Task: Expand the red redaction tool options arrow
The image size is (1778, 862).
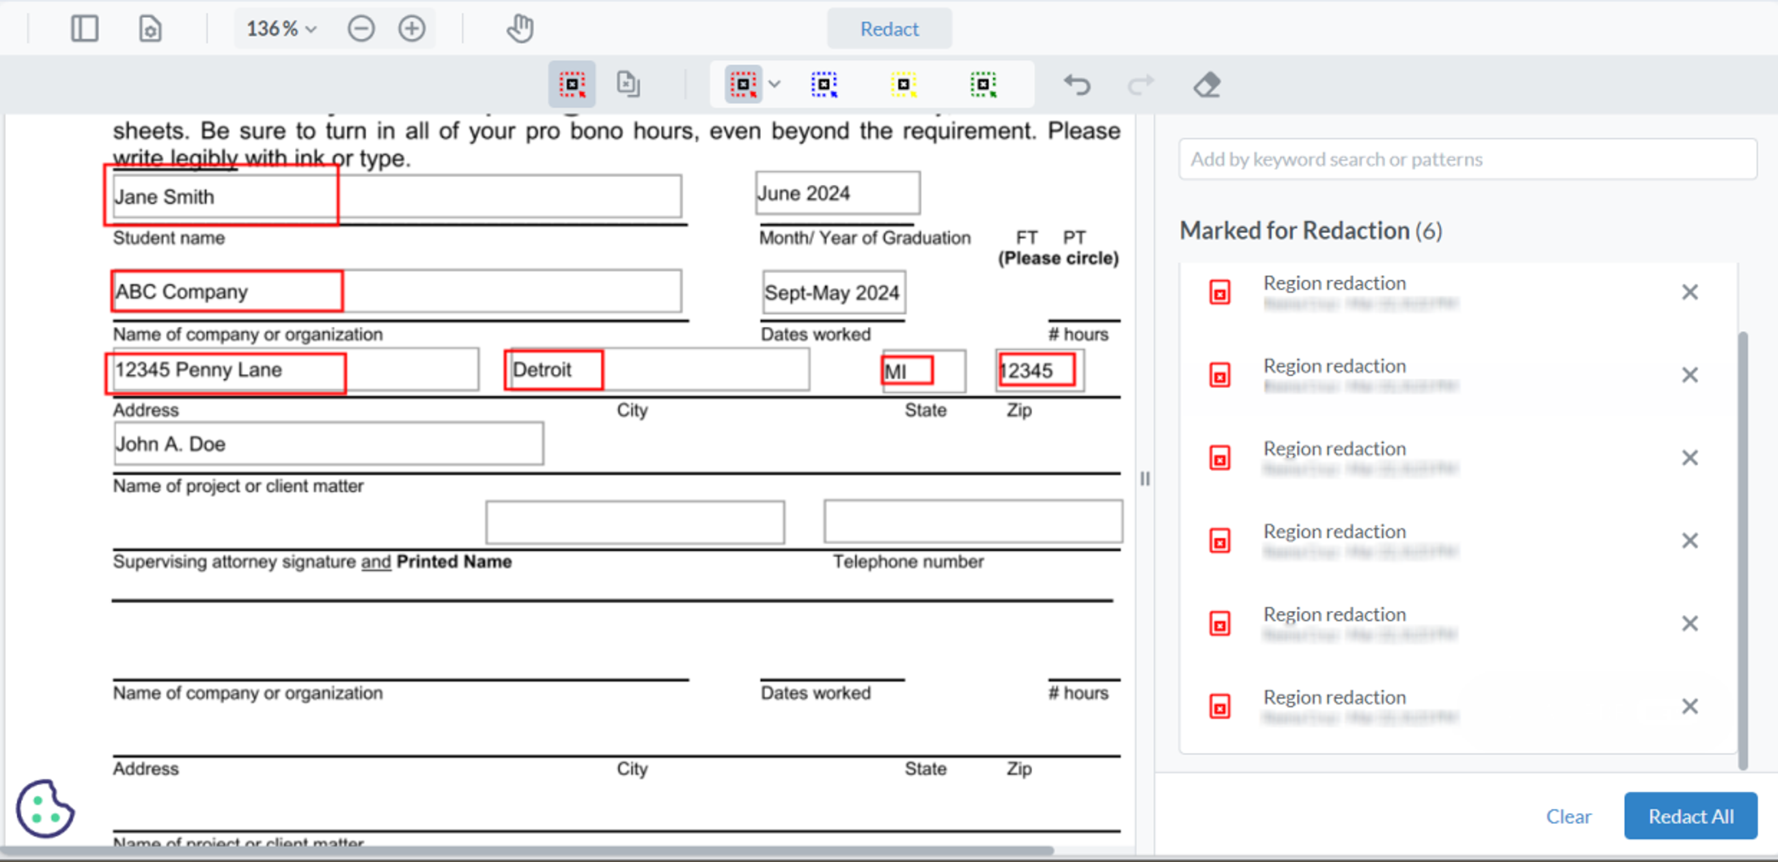Action: 775,84
